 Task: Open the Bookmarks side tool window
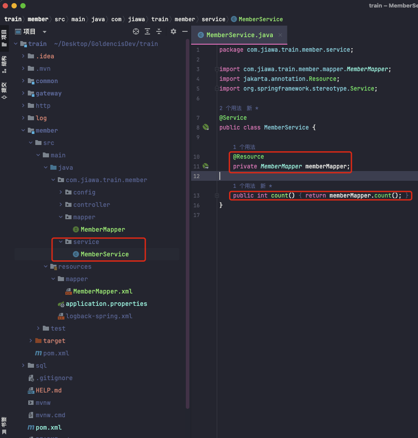tap(4, 426)
